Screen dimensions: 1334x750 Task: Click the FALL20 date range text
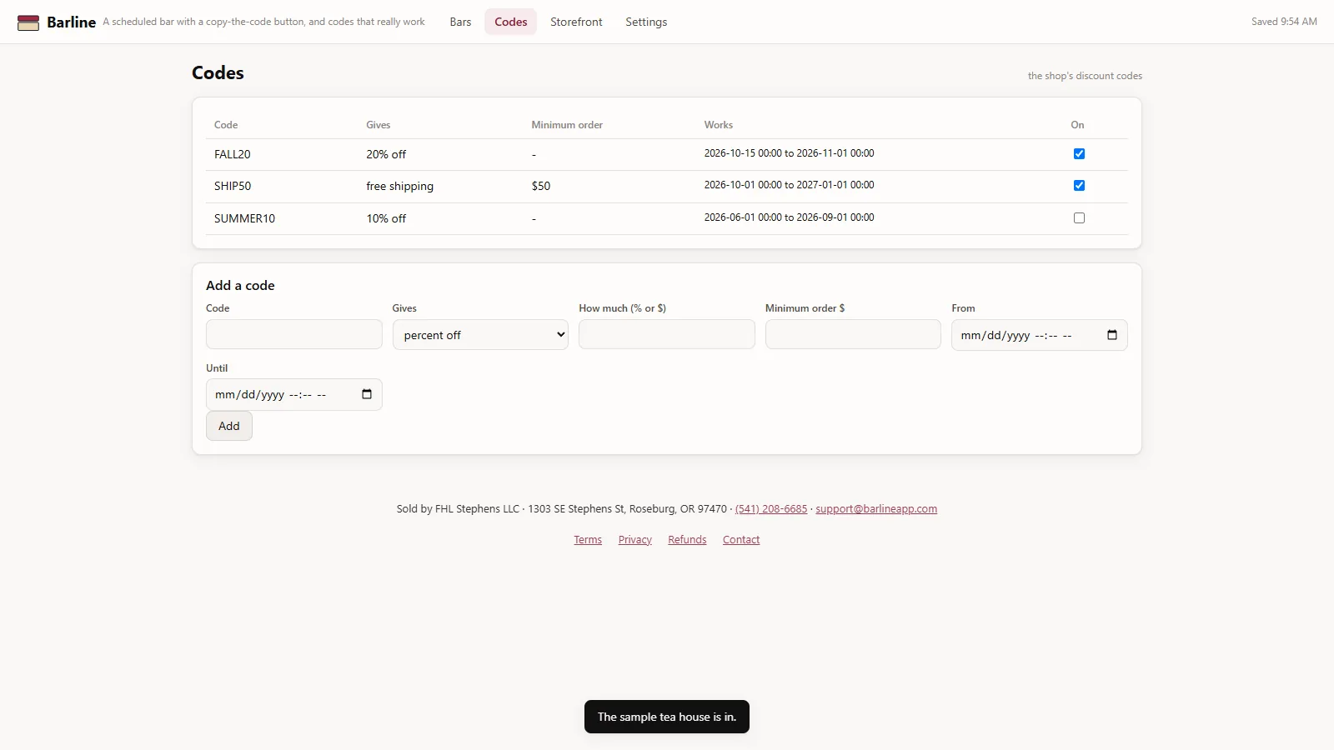(789, 153)
